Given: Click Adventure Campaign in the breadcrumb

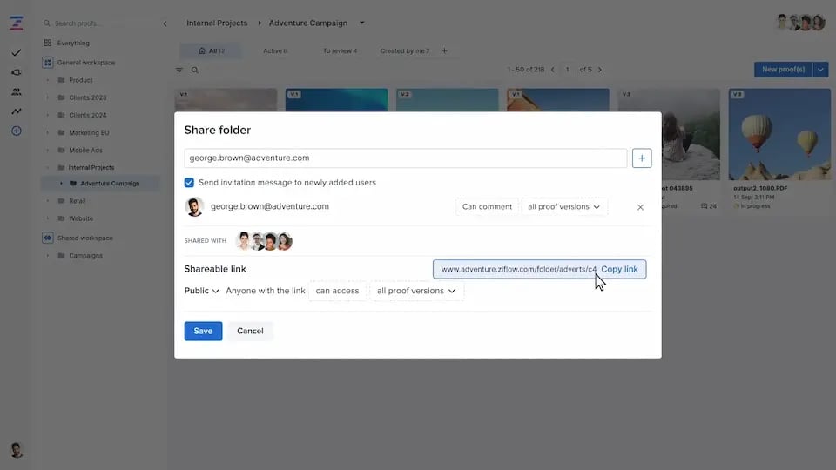Looking at the screenshot, I should pyautogui.click(x=308, y=23).
